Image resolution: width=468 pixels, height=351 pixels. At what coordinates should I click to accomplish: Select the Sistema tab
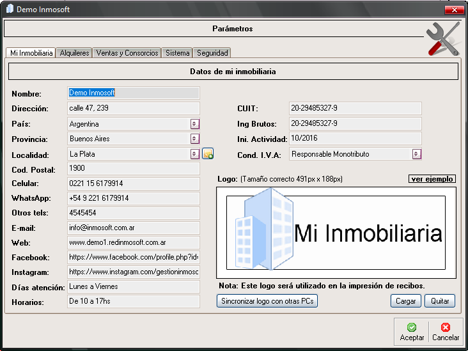pyautogui.click(x=177, y=53)
